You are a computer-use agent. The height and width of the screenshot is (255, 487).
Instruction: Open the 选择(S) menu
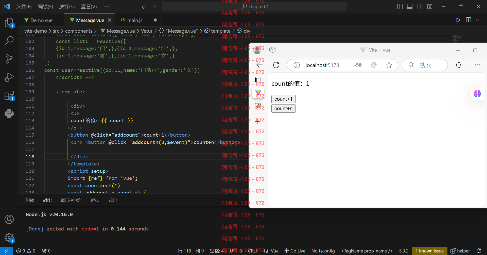pos(67,7)
